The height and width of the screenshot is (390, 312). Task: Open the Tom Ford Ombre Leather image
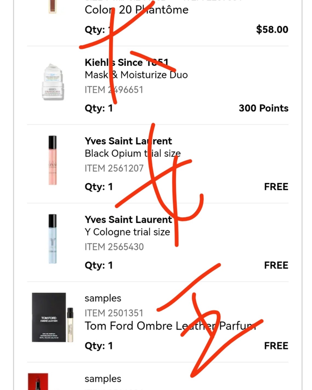(53, 317)
